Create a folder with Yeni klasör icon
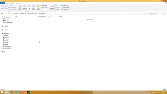 pyautogui.click(x=38, y=7)
